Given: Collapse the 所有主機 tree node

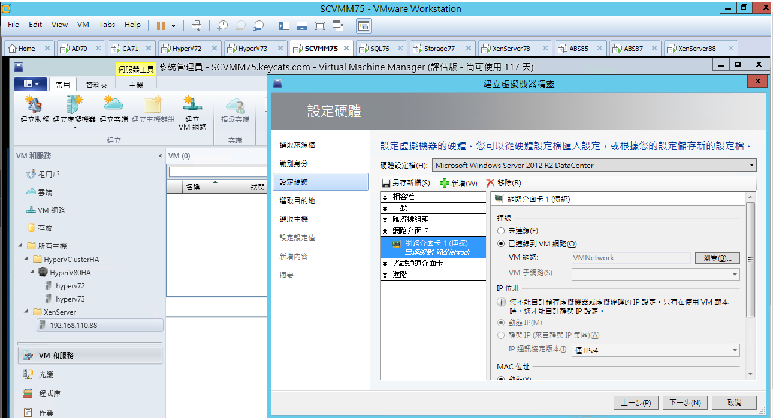Looking at the screenshot, I should click(20, 246).
